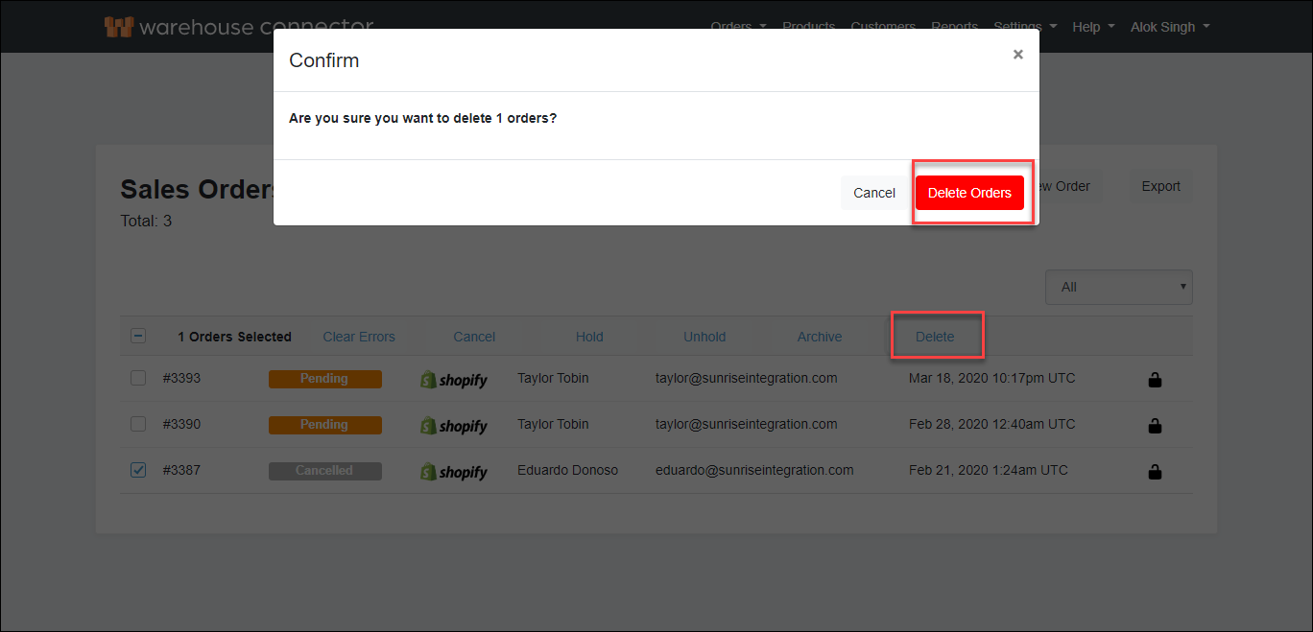This screenshot has width=1313, height=632.
Task: Click the Shopify icon on order #3387
Action: coord(453,471)
